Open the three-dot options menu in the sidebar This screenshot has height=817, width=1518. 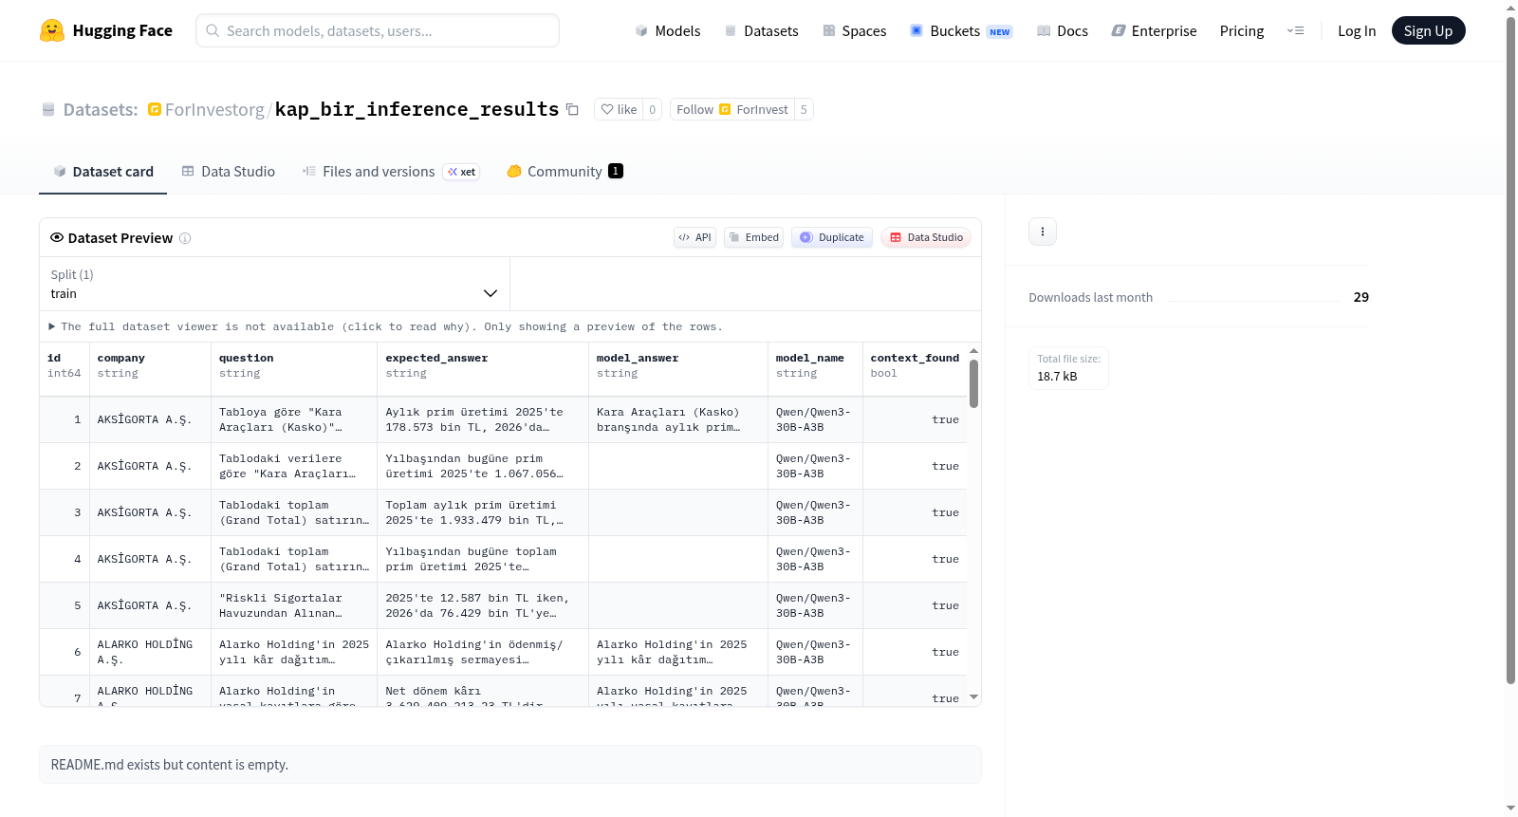pos(1043,232)
